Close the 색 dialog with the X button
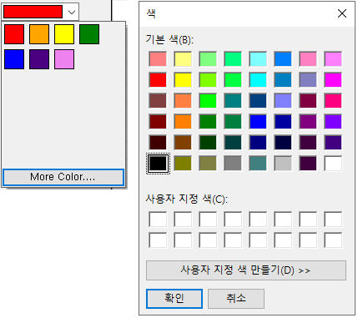 pyautogui.click(x=342, y=13)
